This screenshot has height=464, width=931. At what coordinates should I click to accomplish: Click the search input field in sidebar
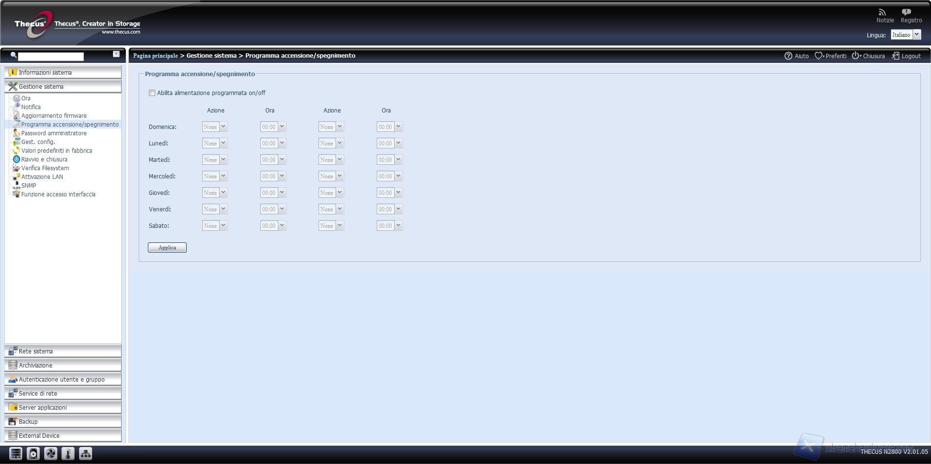51,57
